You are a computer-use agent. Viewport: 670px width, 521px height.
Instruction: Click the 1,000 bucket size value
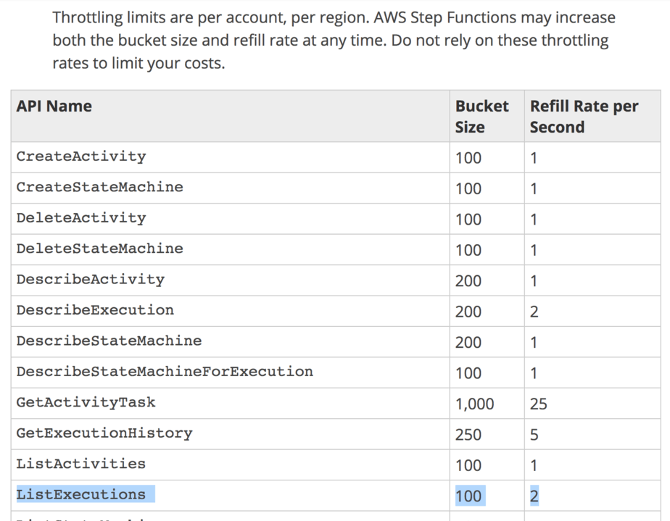pyautogui.click(x=474, y=404)
